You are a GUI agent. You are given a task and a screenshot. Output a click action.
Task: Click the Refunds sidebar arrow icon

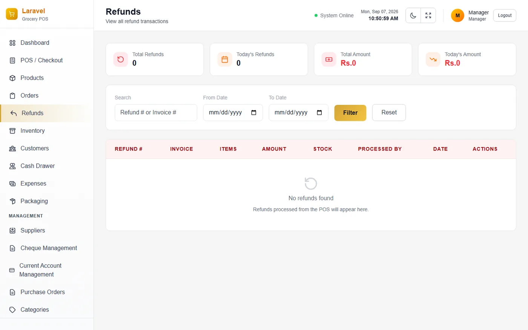coord(14,113)
